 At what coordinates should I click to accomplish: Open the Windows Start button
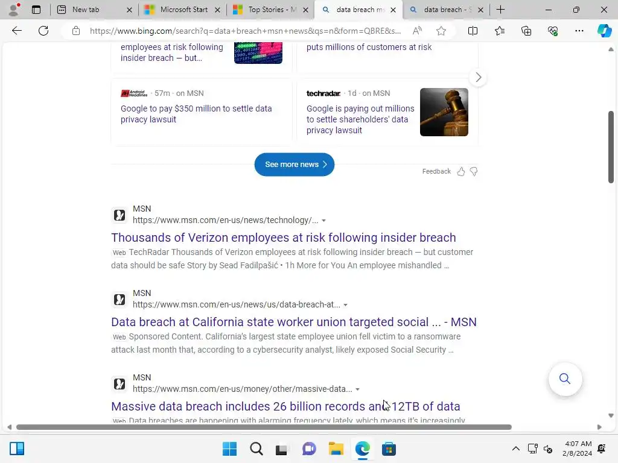229,449
